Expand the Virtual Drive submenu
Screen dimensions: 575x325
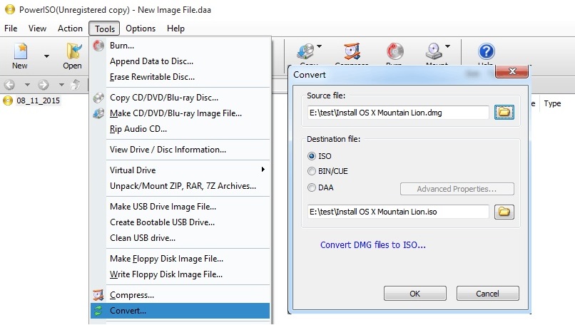click(180, 170)
